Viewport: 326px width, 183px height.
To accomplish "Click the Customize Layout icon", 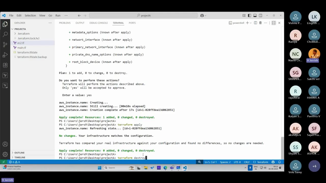I will pyautogui.click(x=244, y=16).
